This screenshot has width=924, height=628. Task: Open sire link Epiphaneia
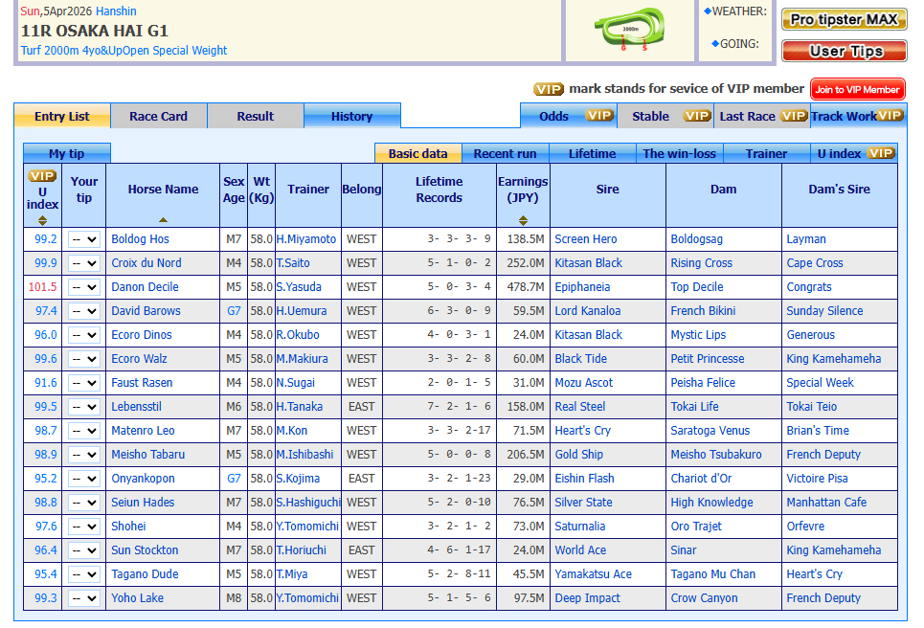point(582,287)
